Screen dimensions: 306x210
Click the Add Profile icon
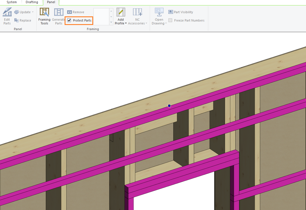click(121, 13)
